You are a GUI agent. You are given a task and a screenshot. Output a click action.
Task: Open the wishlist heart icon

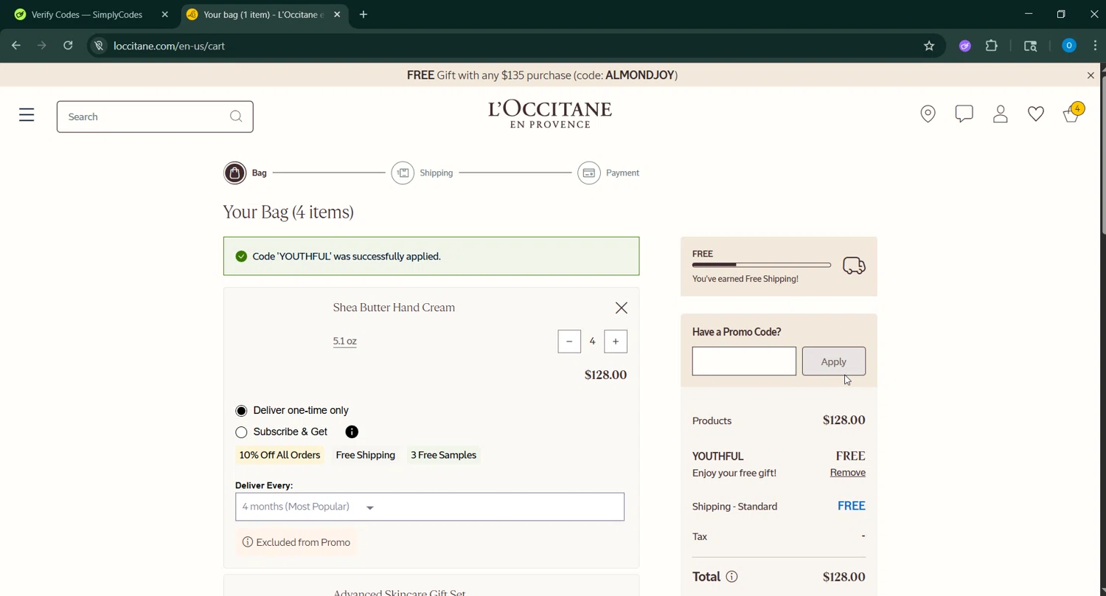(x=1036, y=114)
